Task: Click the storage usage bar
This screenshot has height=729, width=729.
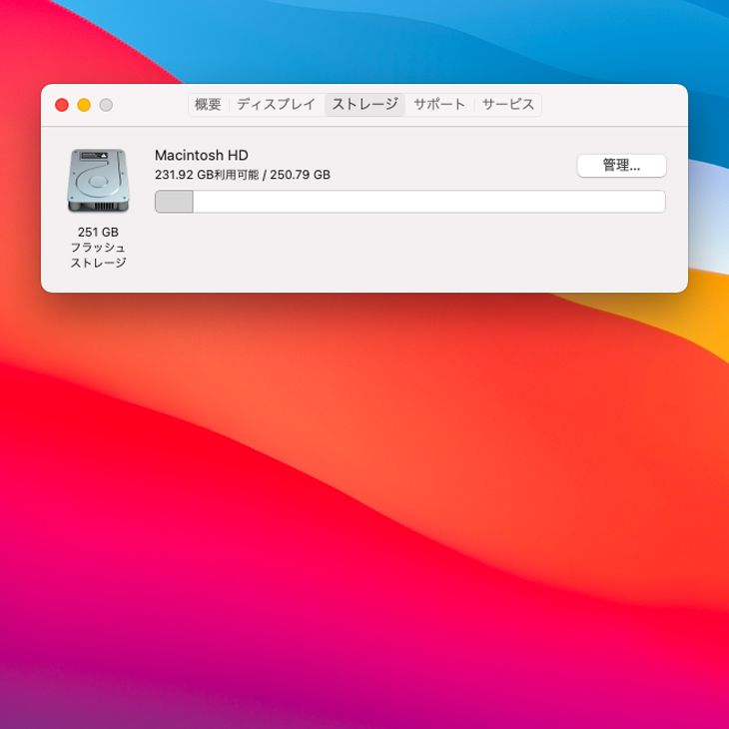Action: tap(410, 202)
